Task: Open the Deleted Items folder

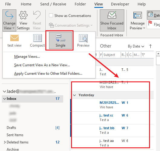Action: [18, 142]
